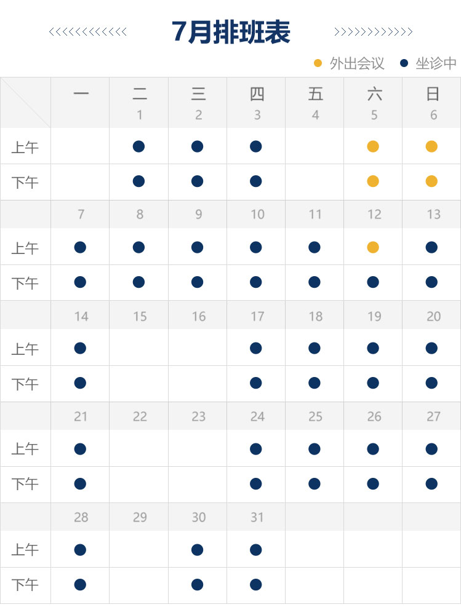Screen dimensions: 461x615
Task: Click empty morning cell for the 29th
Action: pos(139,549)
